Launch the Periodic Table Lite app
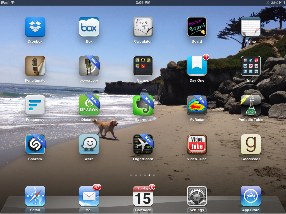This screenshot has height=214, width=286. 251,105
